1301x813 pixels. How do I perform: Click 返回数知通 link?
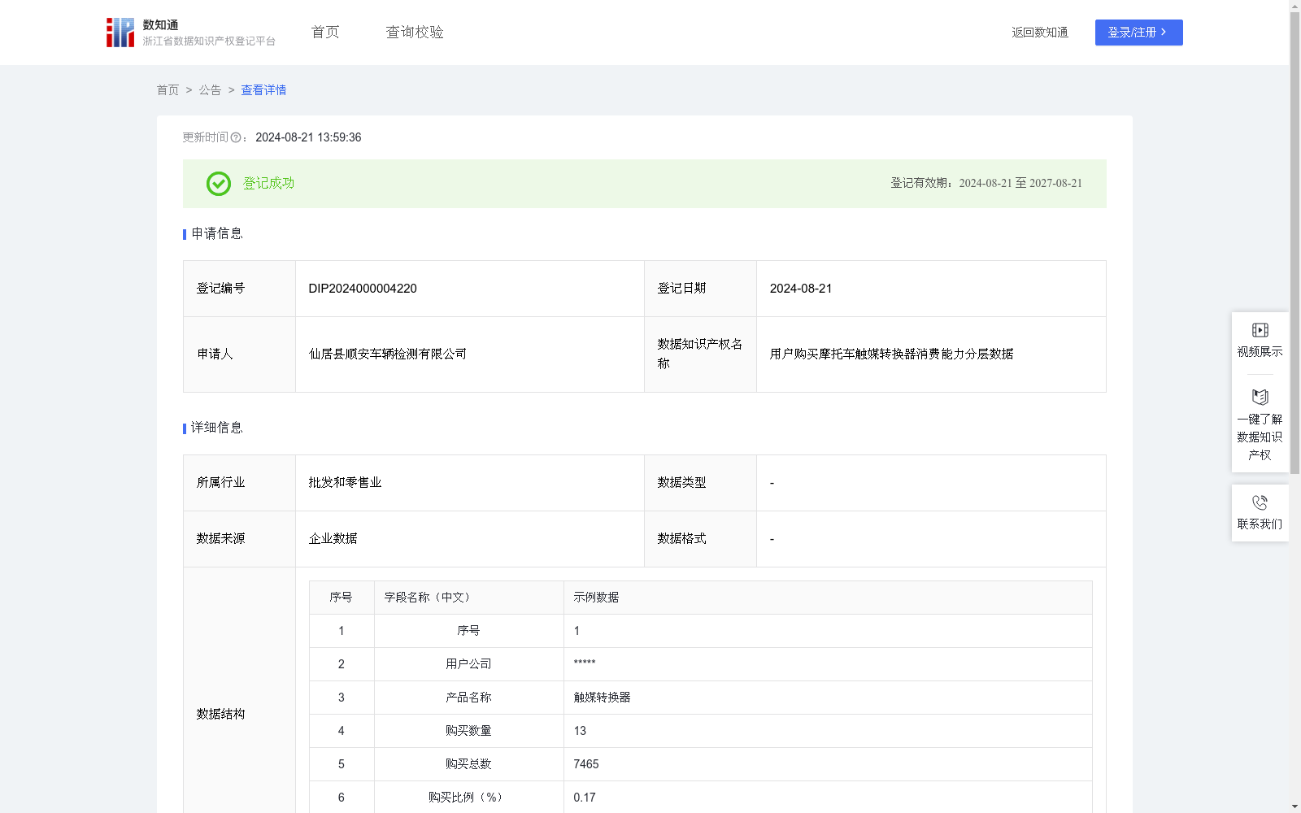click(x=1040, y=33)
